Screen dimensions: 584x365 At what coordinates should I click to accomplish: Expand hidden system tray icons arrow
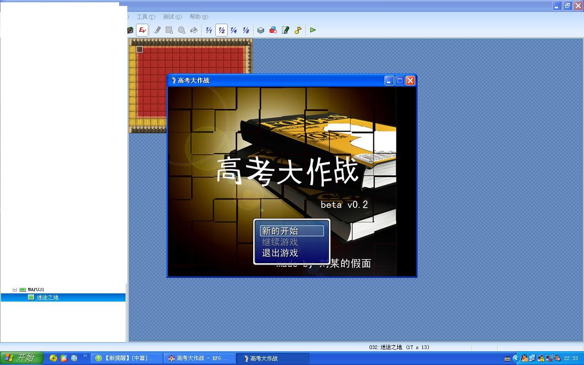pos(516,358)
